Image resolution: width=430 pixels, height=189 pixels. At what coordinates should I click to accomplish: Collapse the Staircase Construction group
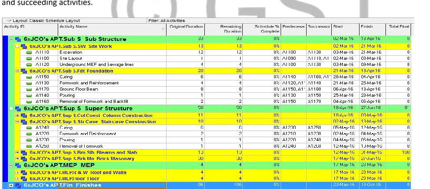coord(17,121)
